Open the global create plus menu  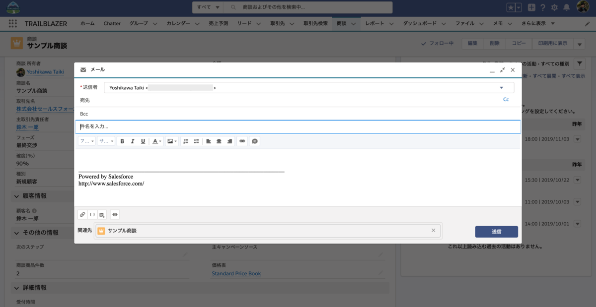coord(531,7)
